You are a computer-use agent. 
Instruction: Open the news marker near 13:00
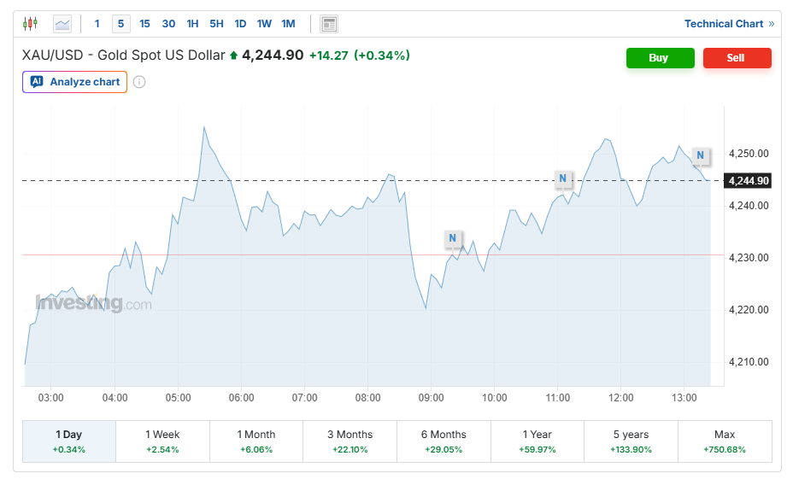pos(700,155)
